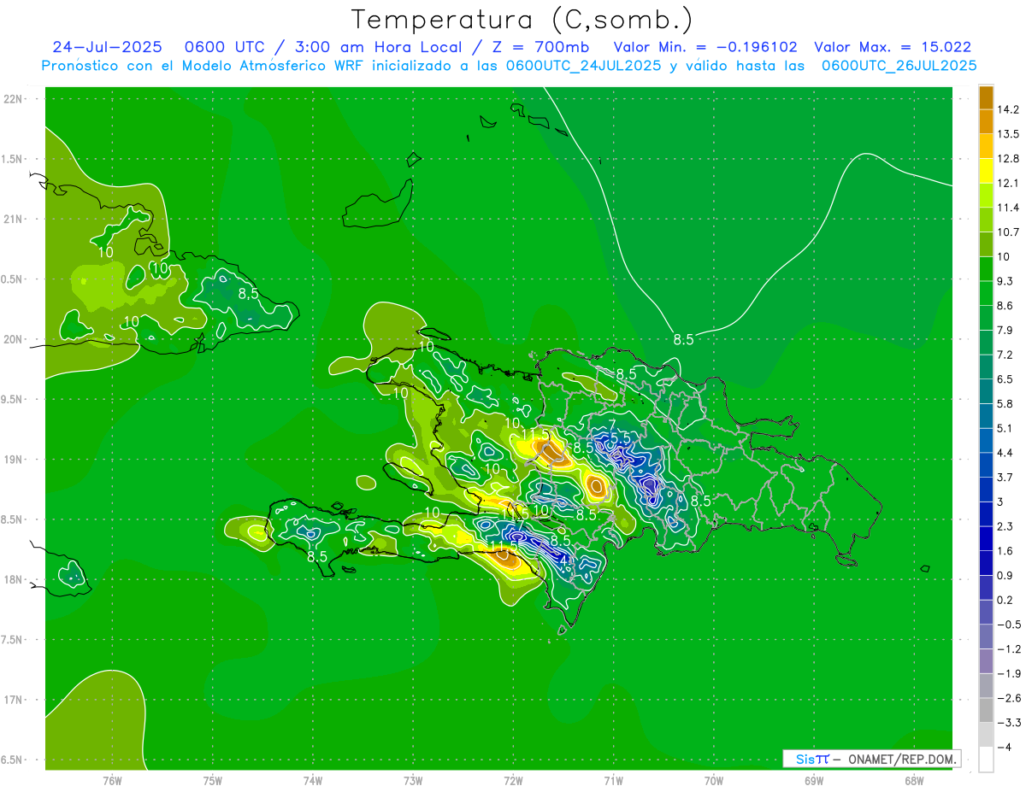
Task: Click the -3.3 value on the color scale
Action: coord(1008,723)
